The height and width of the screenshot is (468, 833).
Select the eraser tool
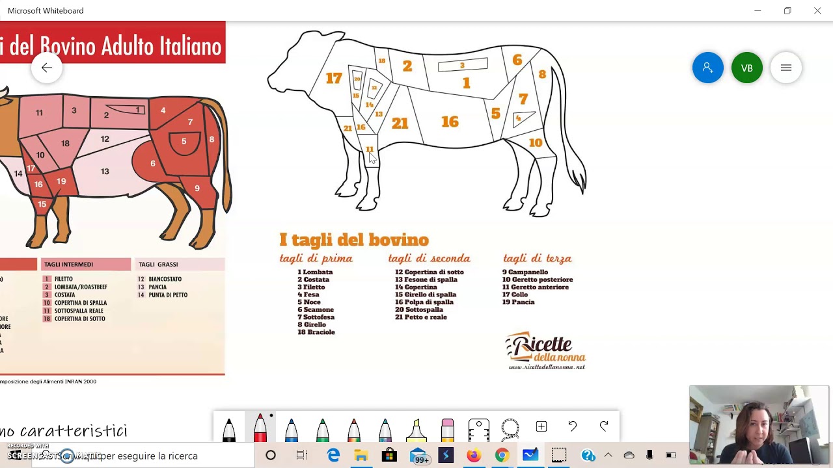click(448, 430)
